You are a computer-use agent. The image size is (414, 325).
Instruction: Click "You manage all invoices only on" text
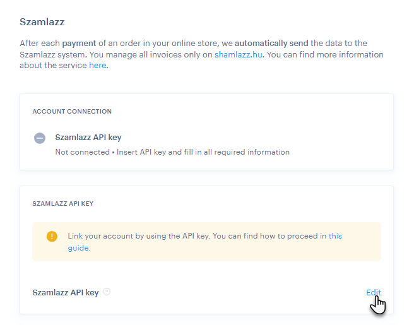(151, 55)
